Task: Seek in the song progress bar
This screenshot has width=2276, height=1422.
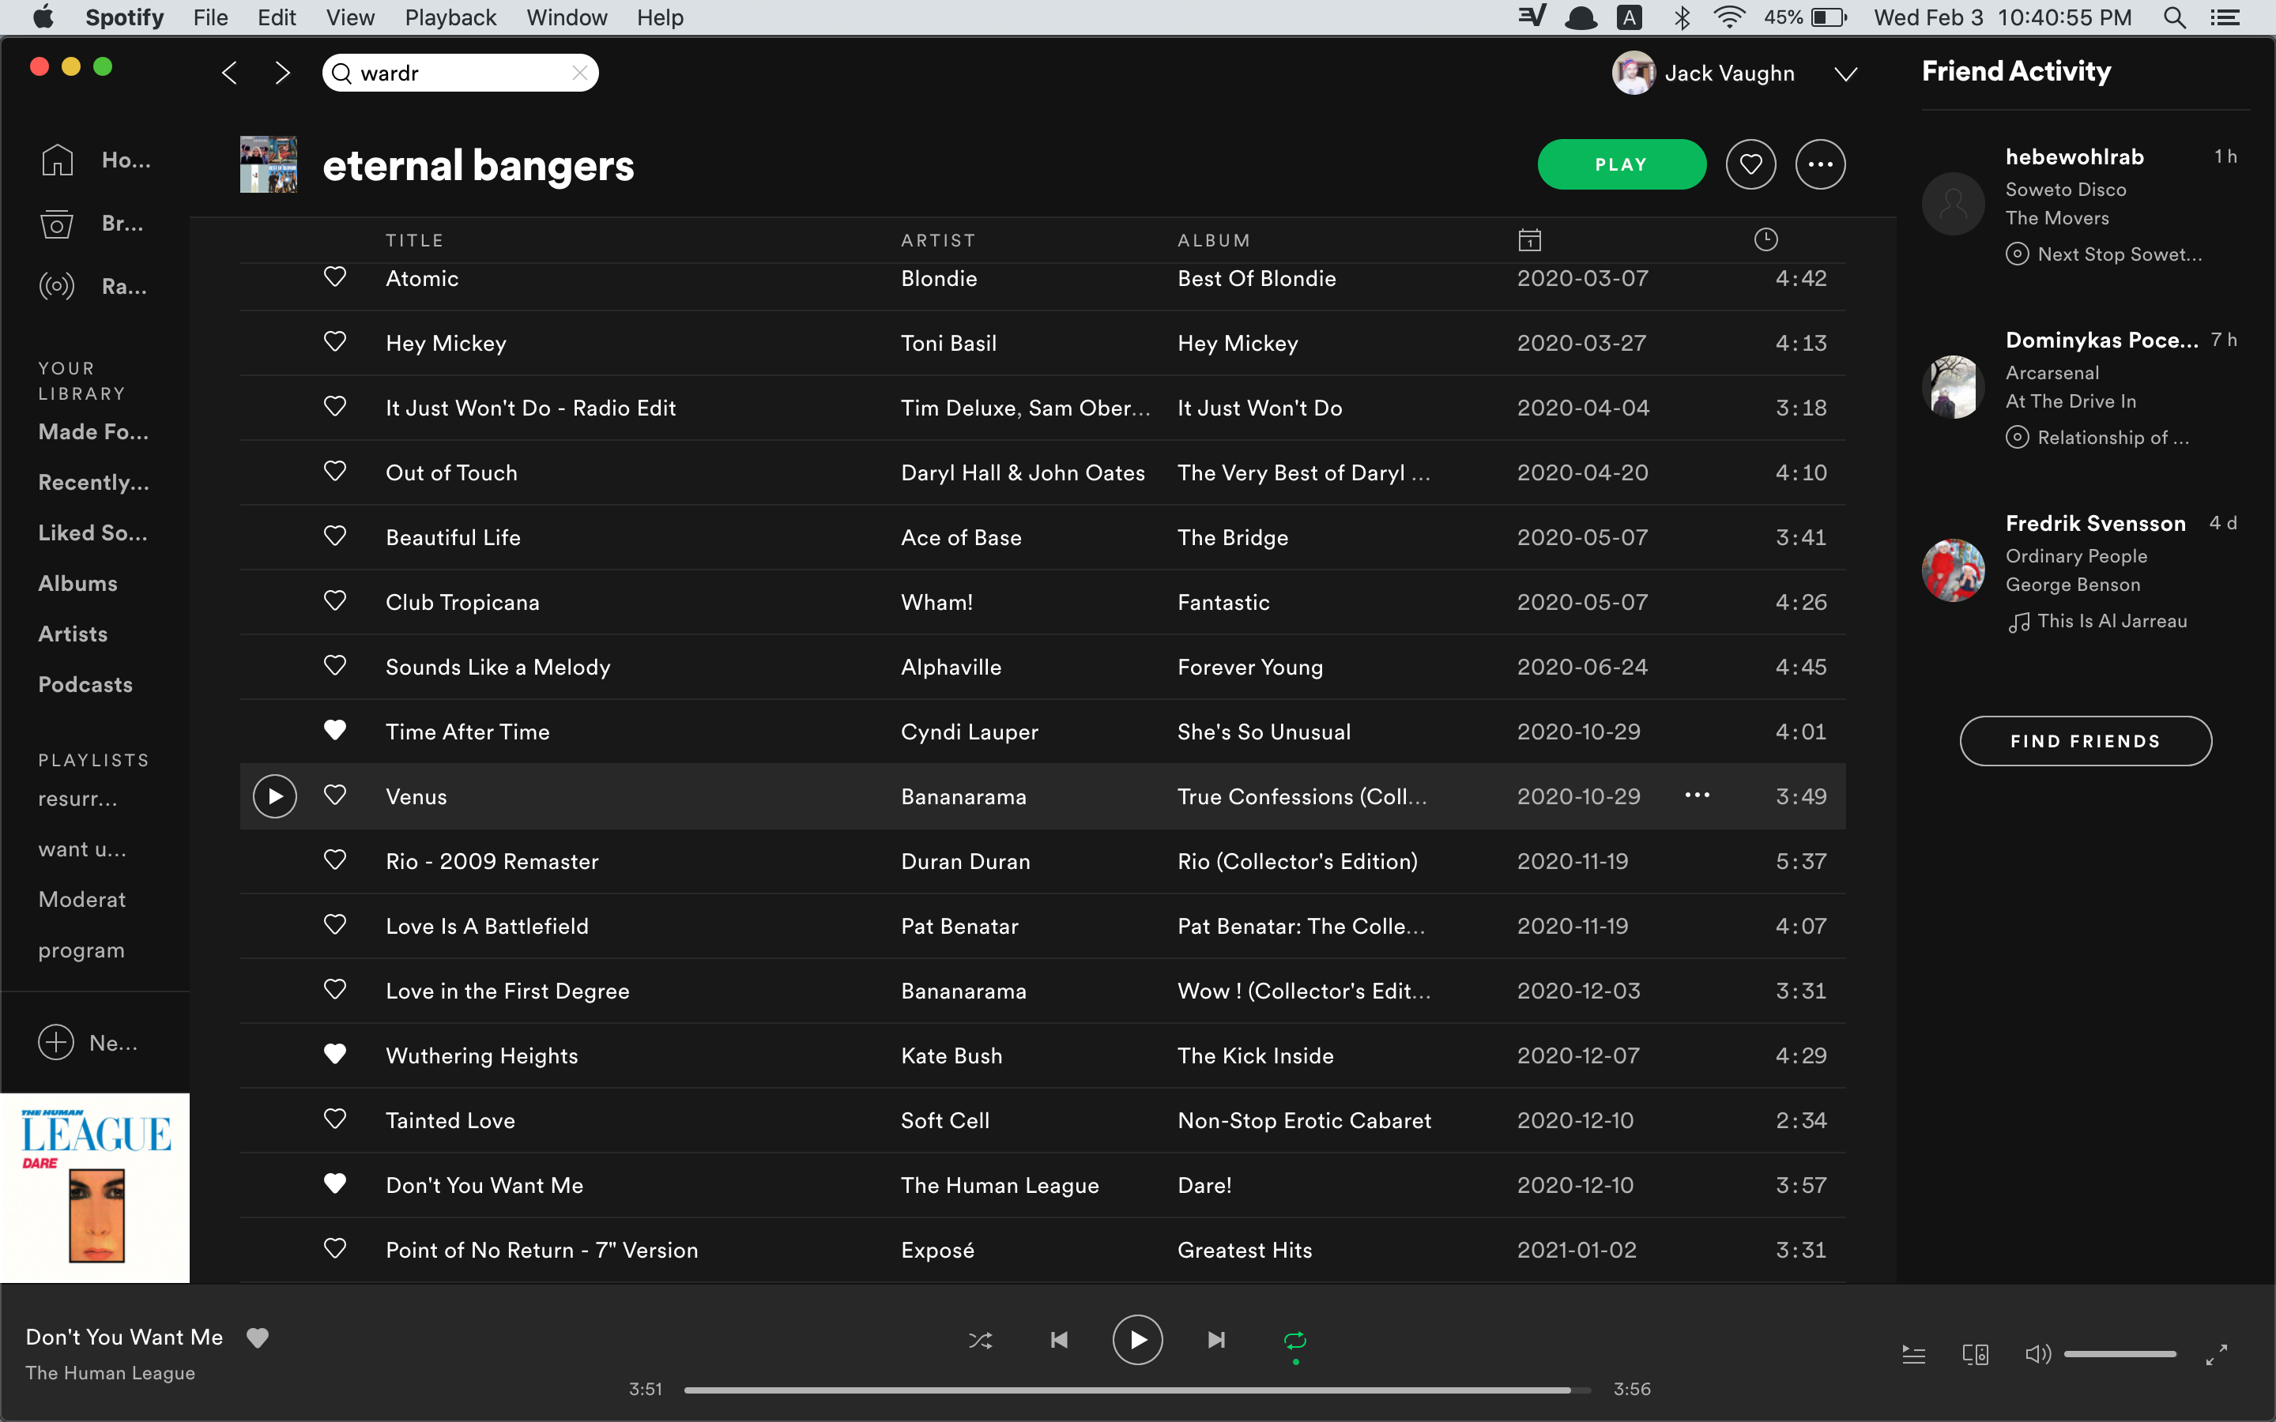Action: pos(1137,1389)
